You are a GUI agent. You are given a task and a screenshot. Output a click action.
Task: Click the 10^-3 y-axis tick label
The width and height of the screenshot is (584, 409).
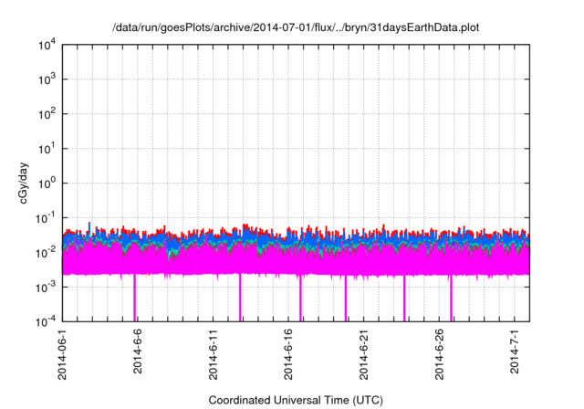(x=46, y=288)
